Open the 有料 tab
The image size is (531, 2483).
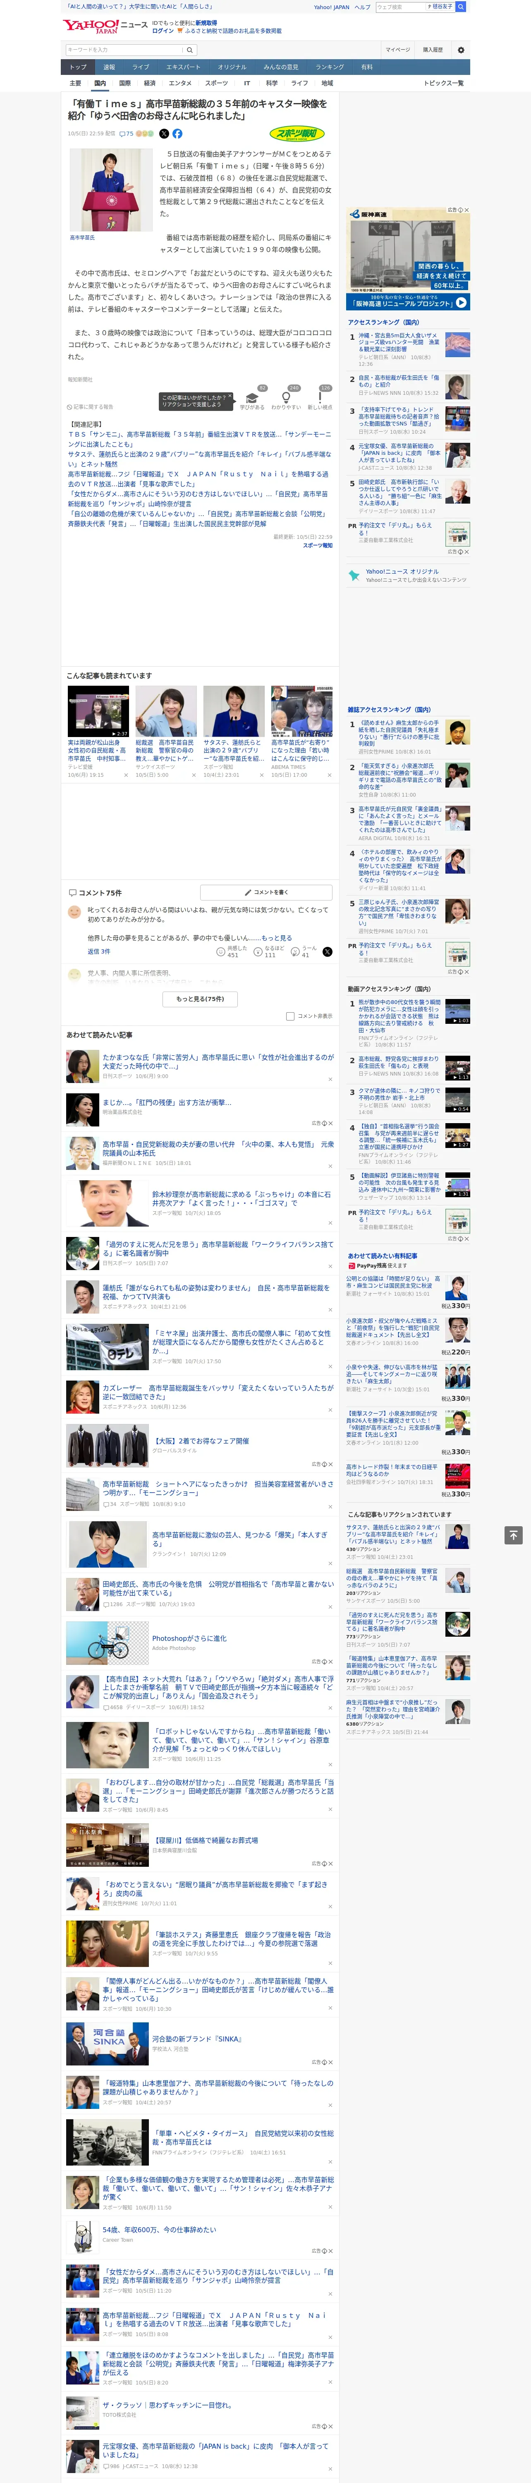(366, 67)
